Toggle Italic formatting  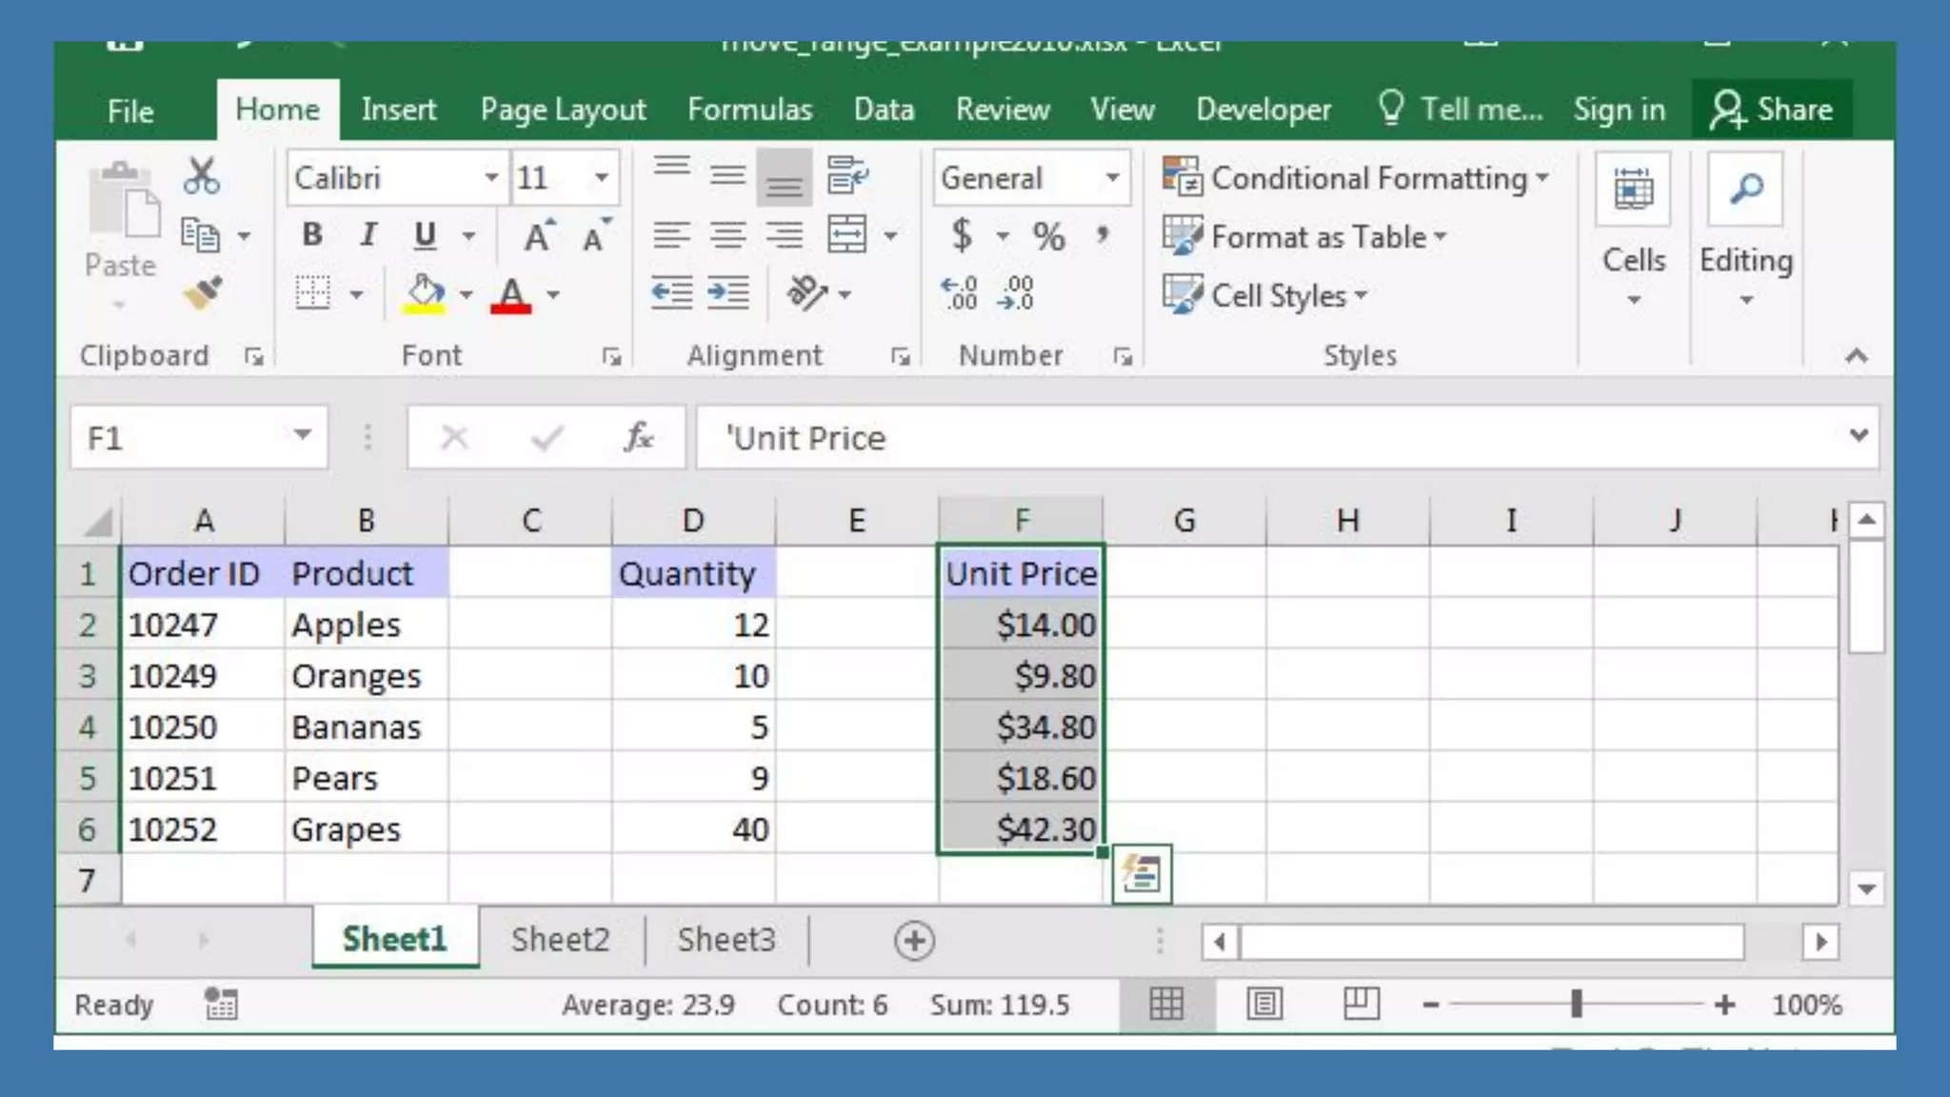368,235
